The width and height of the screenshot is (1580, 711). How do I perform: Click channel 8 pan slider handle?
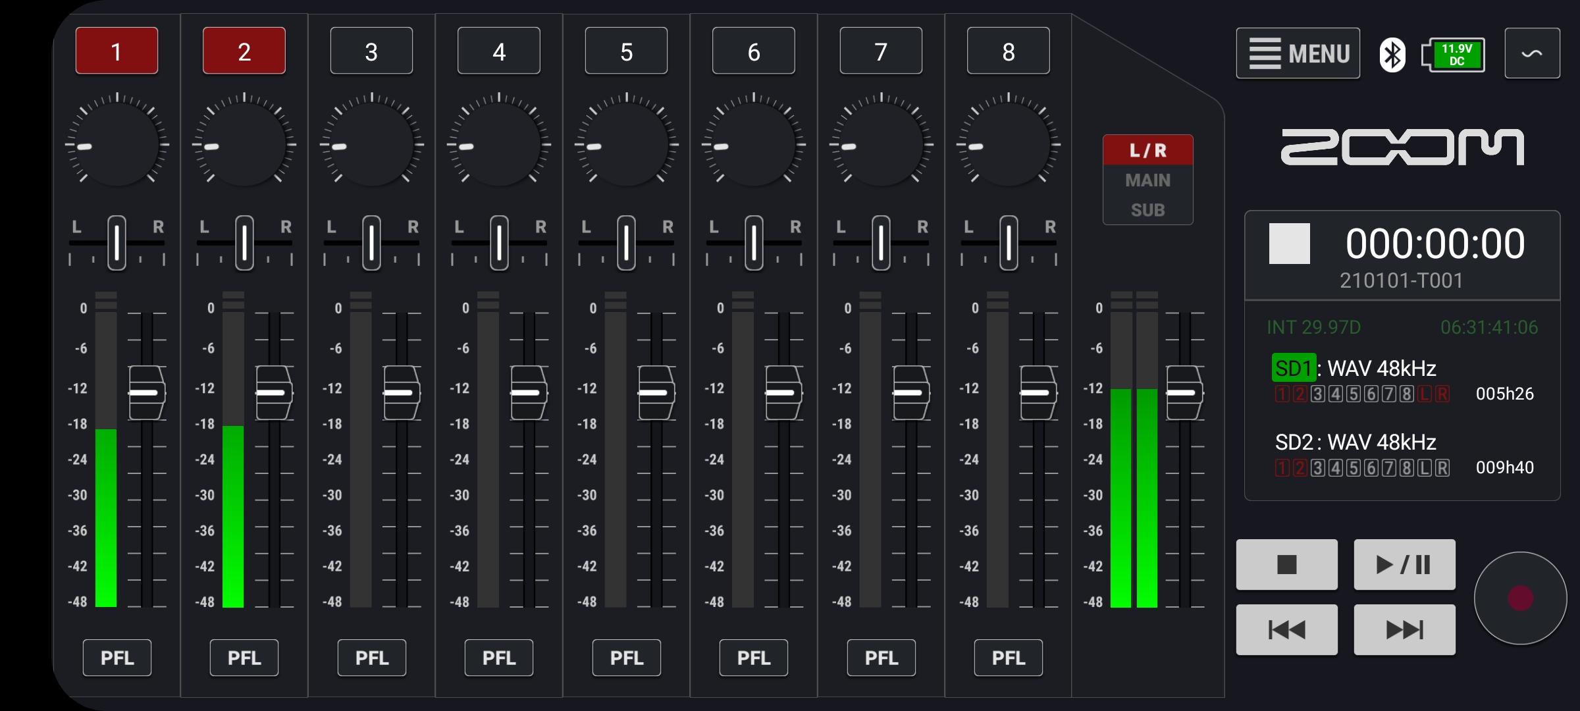(1009, 243)
